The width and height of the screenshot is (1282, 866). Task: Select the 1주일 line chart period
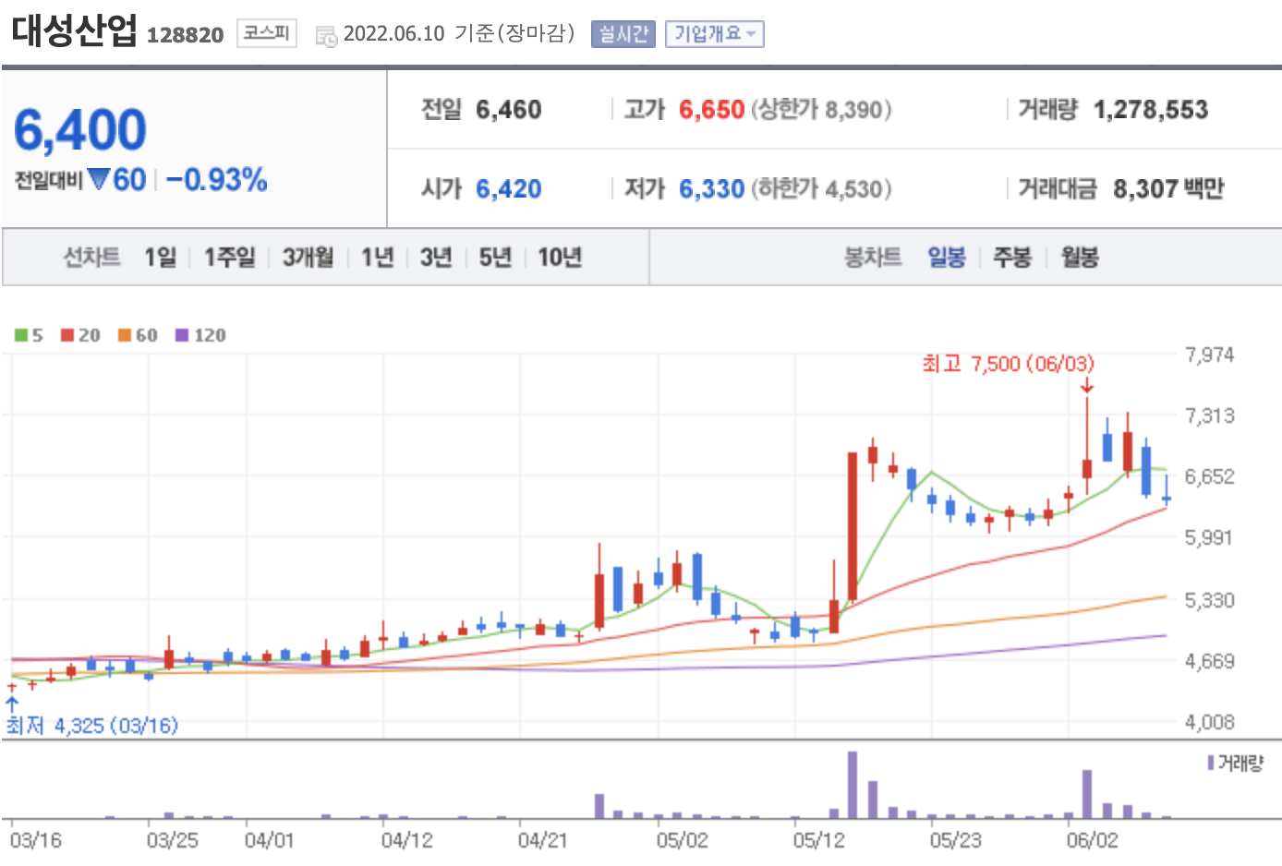(229, 257)
